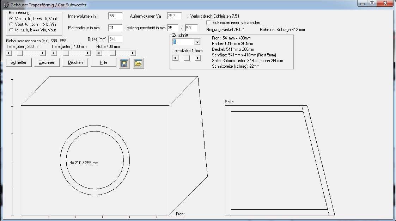Click the Schließen button
396x221 pixels.
tap(19, 62)
